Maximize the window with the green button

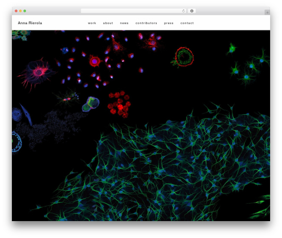tap(25, 11)
